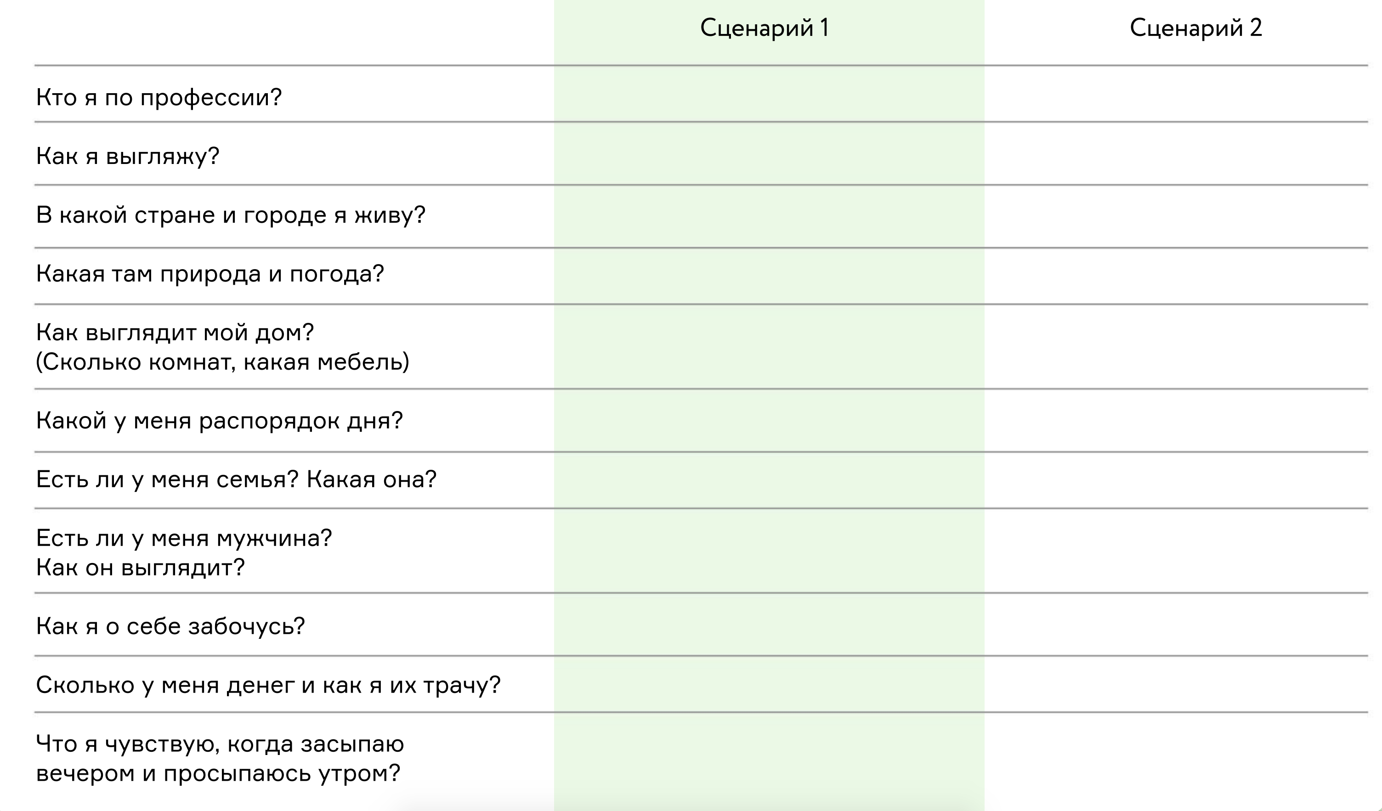Click the question Кто я по профессии?
The height and width of the screenshot is (811, 1382).
pos(159,98)
